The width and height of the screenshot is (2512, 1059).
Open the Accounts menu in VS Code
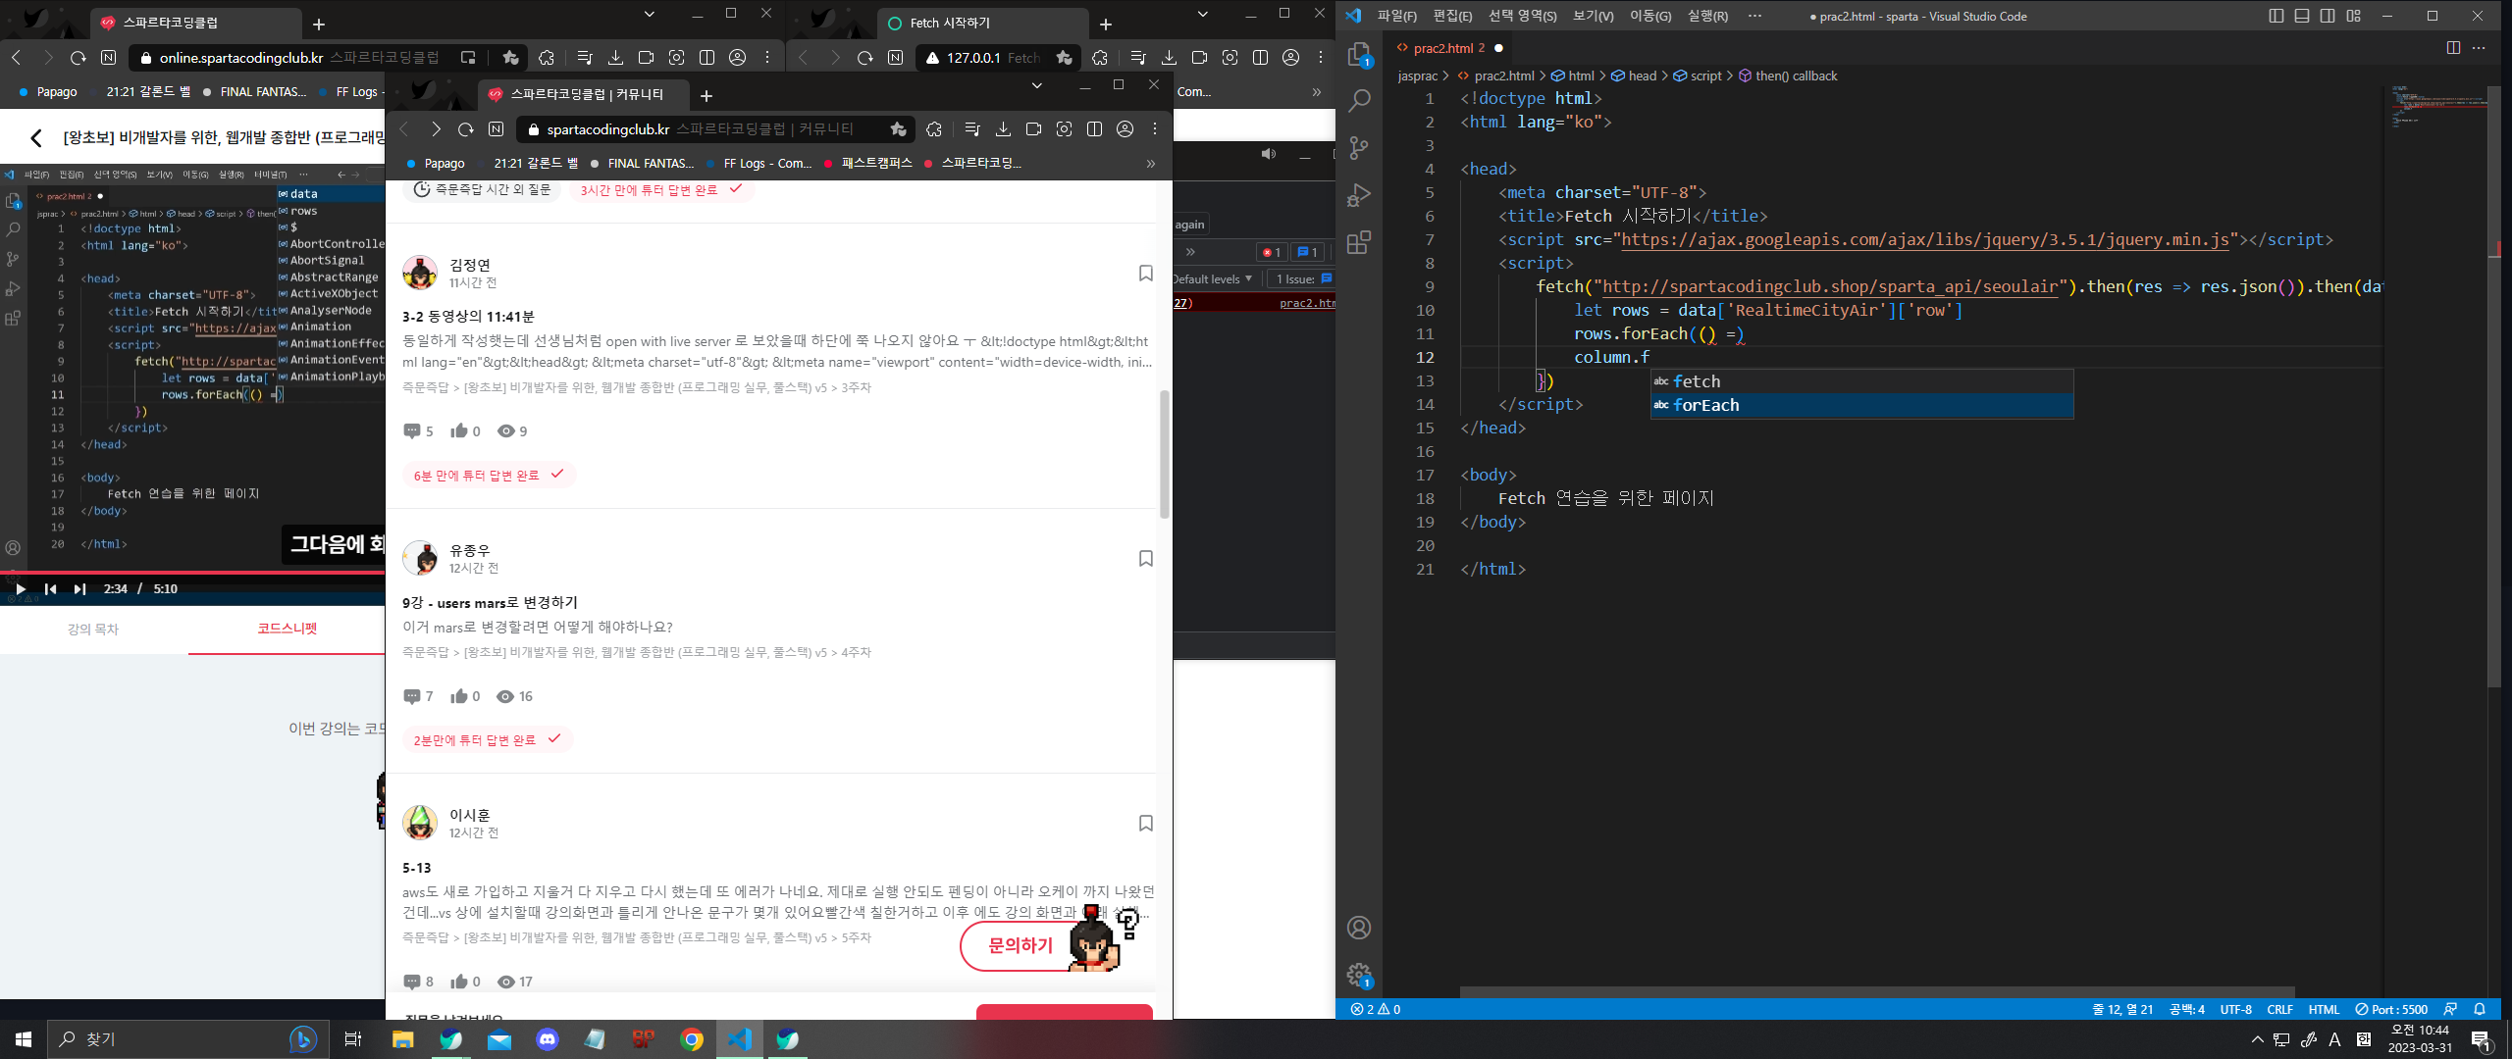pyautogui.click(x=1359, y=928)
